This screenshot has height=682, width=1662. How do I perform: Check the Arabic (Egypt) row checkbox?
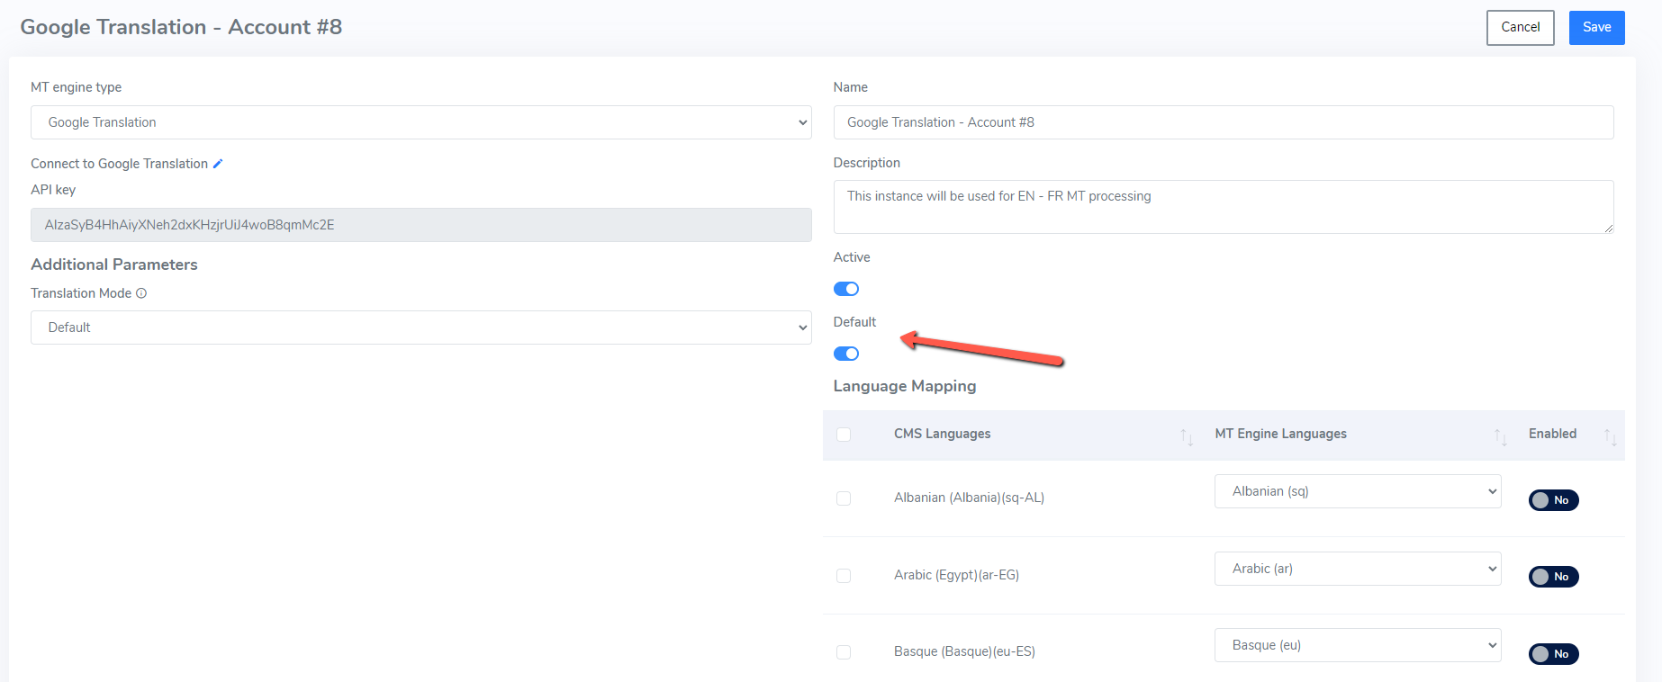844,576
